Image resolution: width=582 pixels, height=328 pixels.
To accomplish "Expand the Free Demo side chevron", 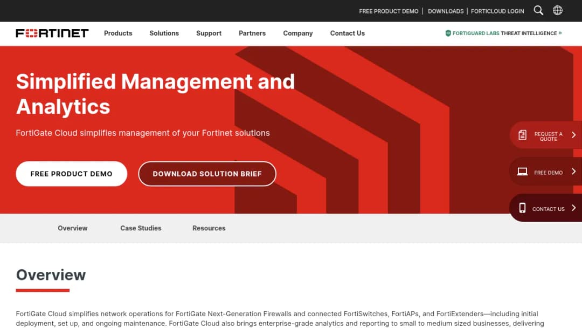I will coord(573,171).
